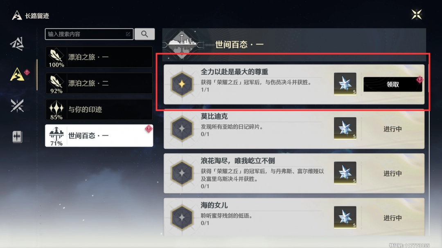This screenshot has width=442, height=248.
Task: Select the 漂泊之旅・二 category tab
Action: tap(99, 83)
